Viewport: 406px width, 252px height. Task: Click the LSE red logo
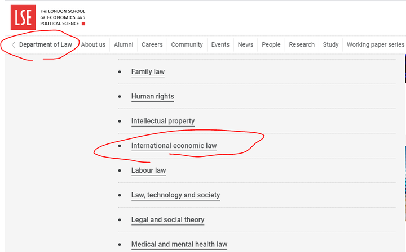[x=23, y=17]
